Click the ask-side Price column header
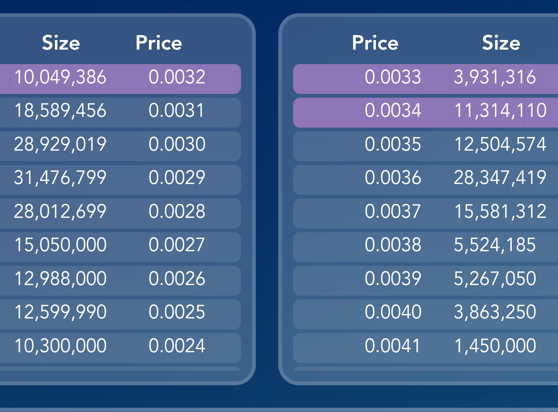 [375, 43]
